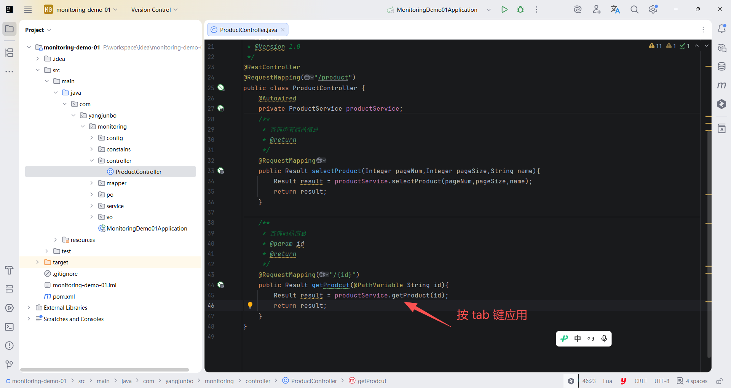Select MonitoringDemo01Application in project tree
The width and height of the screenshot is (731, 388).
coord(143,228)
